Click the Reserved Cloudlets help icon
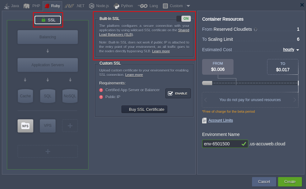The image size is (306, 189). pyautogui.click(x=255, y=30)
